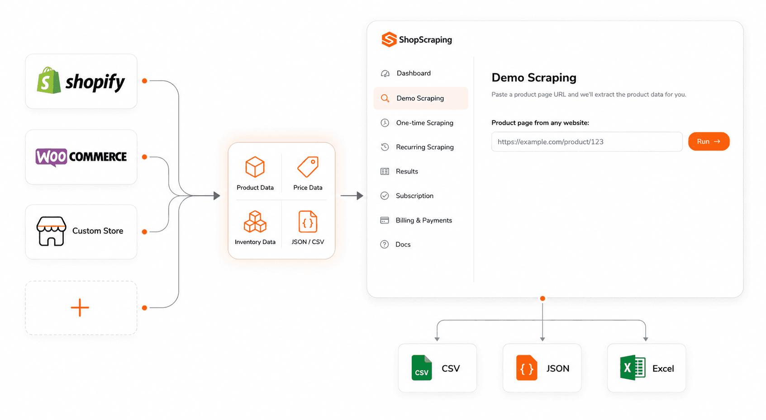766x420 pixels.
Task: Open the Docs page
Action: 421,245
